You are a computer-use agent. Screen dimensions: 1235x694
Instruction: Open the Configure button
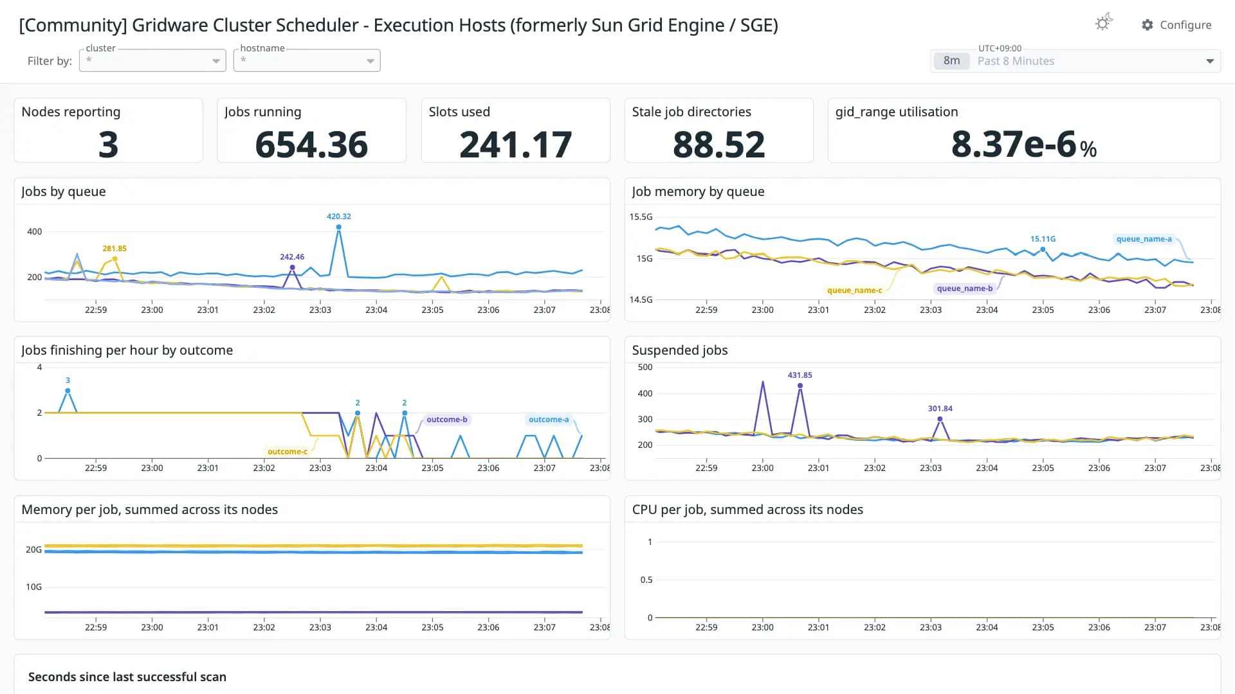[1176, 25]
